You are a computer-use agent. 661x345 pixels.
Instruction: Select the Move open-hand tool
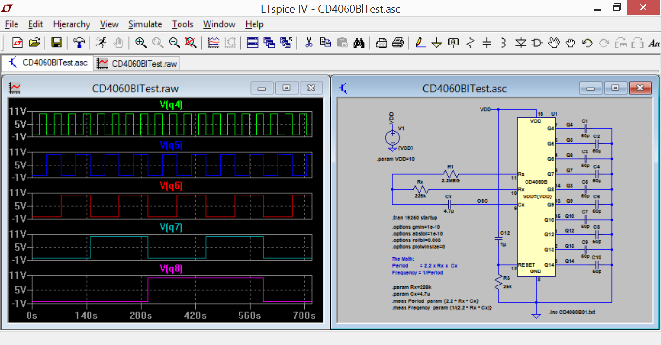554,43
